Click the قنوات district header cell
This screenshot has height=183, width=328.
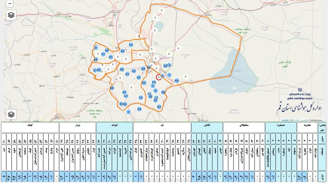click(115, 125)
